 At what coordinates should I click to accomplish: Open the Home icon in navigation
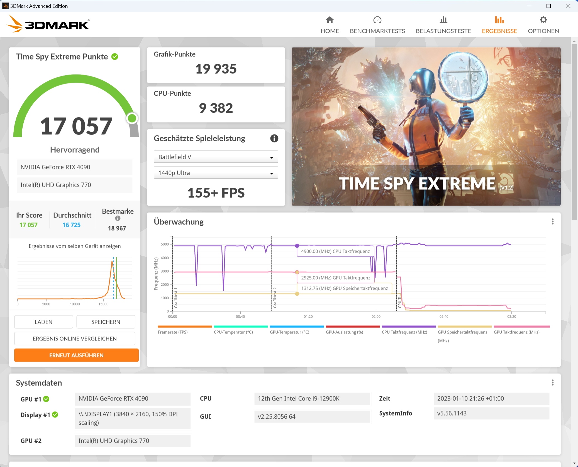330,20
